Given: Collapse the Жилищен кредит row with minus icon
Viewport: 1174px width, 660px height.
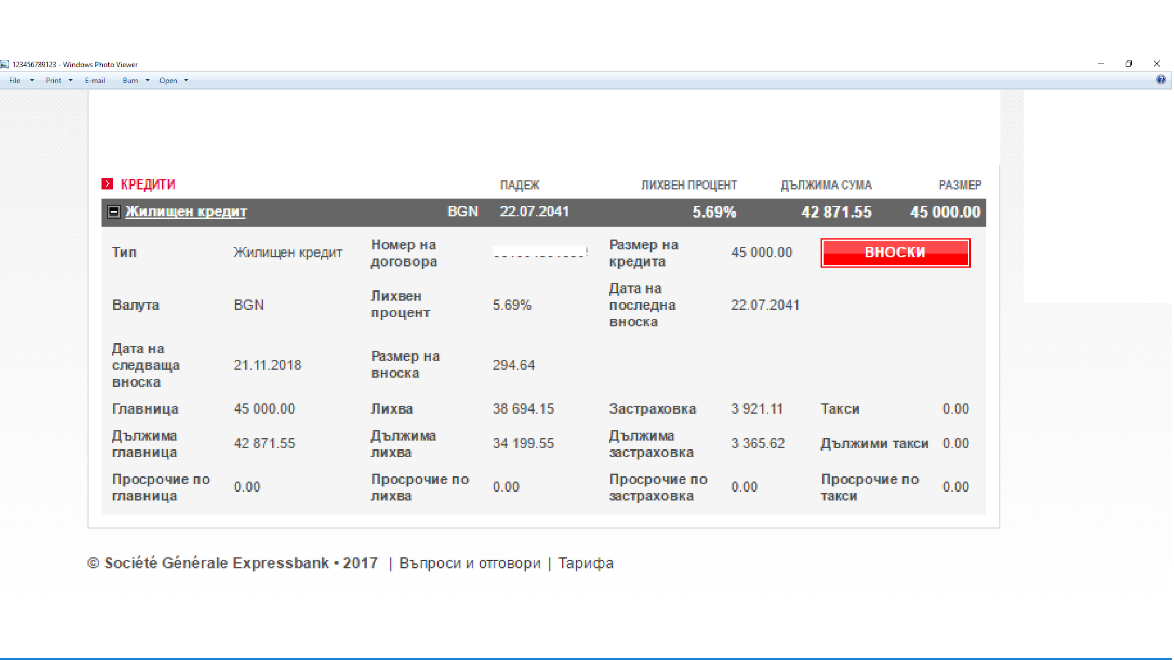Looking at the screenshot, I should coord(114,212).
